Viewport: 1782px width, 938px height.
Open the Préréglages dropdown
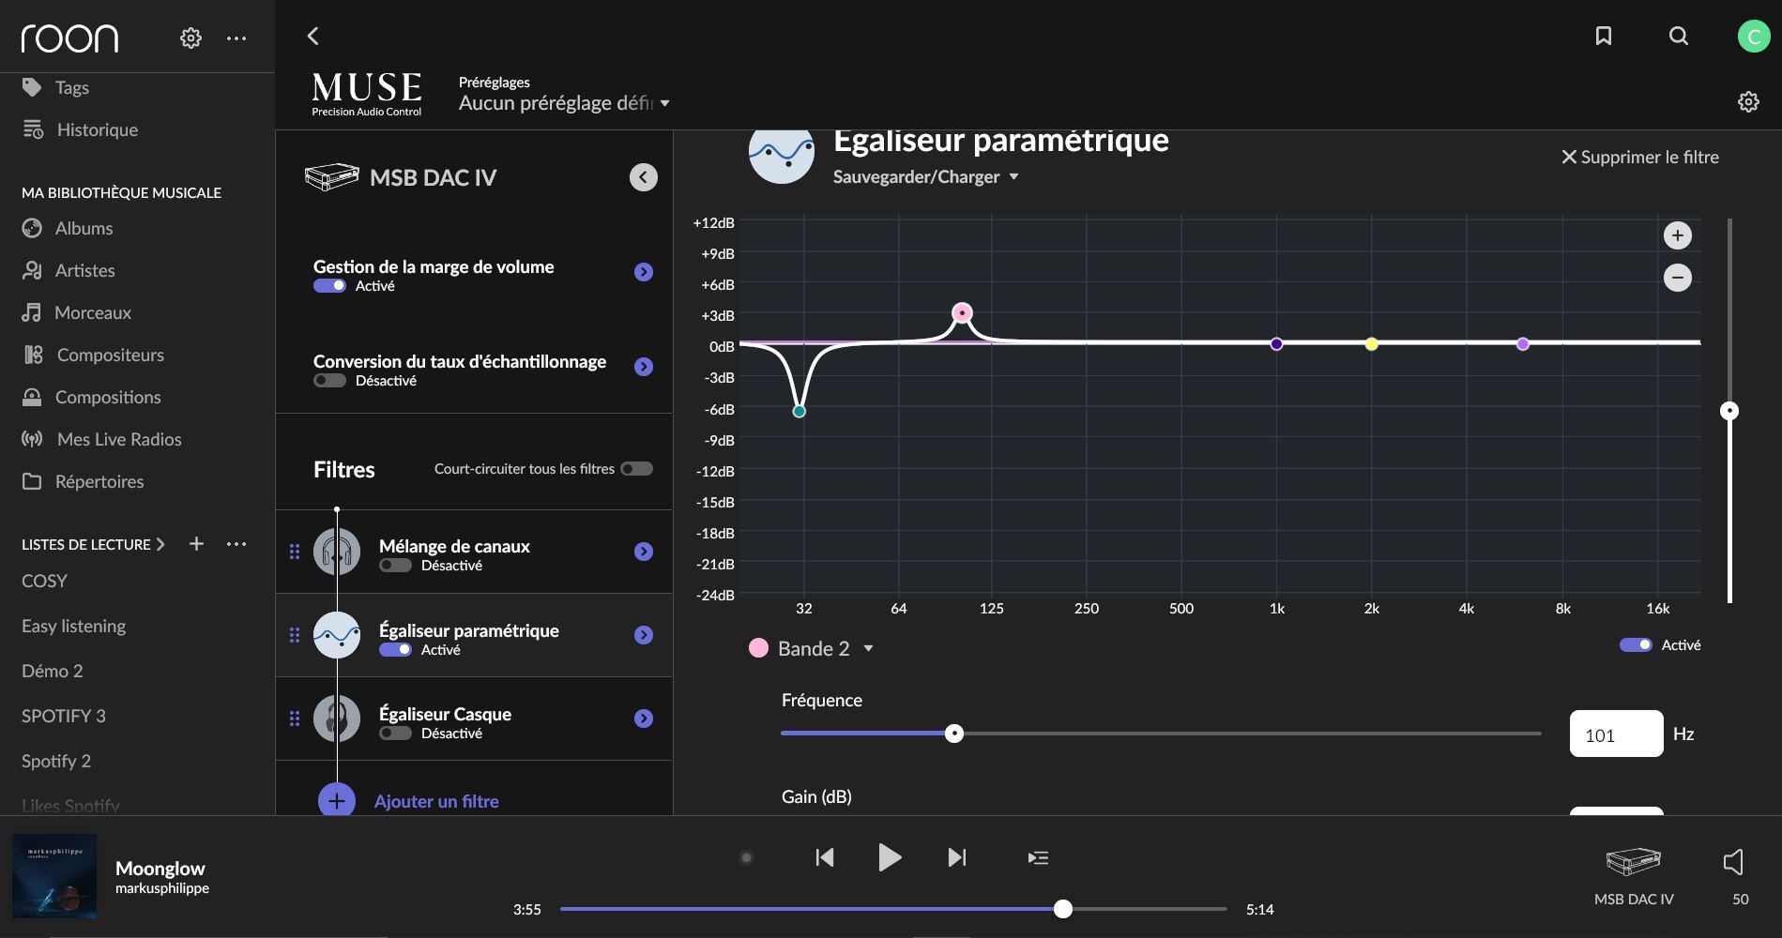[x=564, y=103]
